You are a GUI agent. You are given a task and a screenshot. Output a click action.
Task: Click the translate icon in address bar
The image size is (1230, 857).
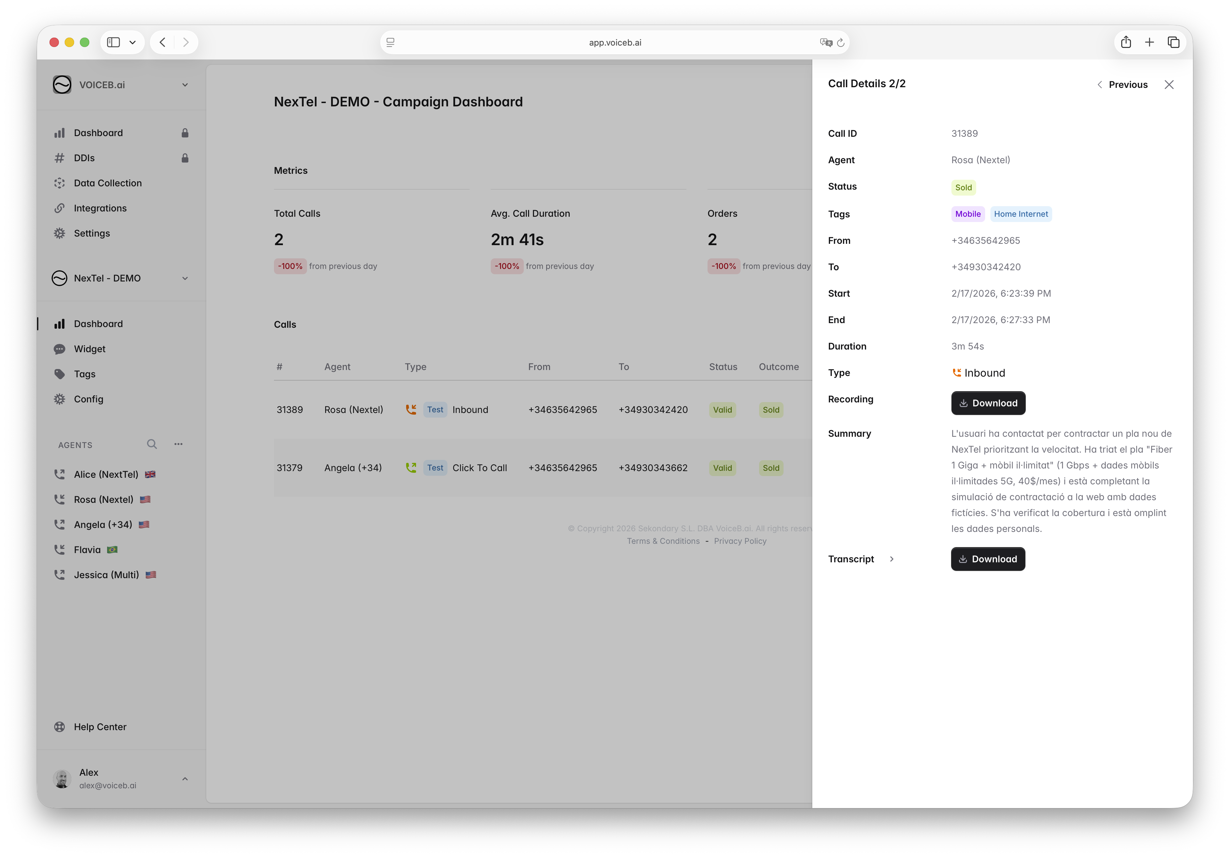[826, 43]
